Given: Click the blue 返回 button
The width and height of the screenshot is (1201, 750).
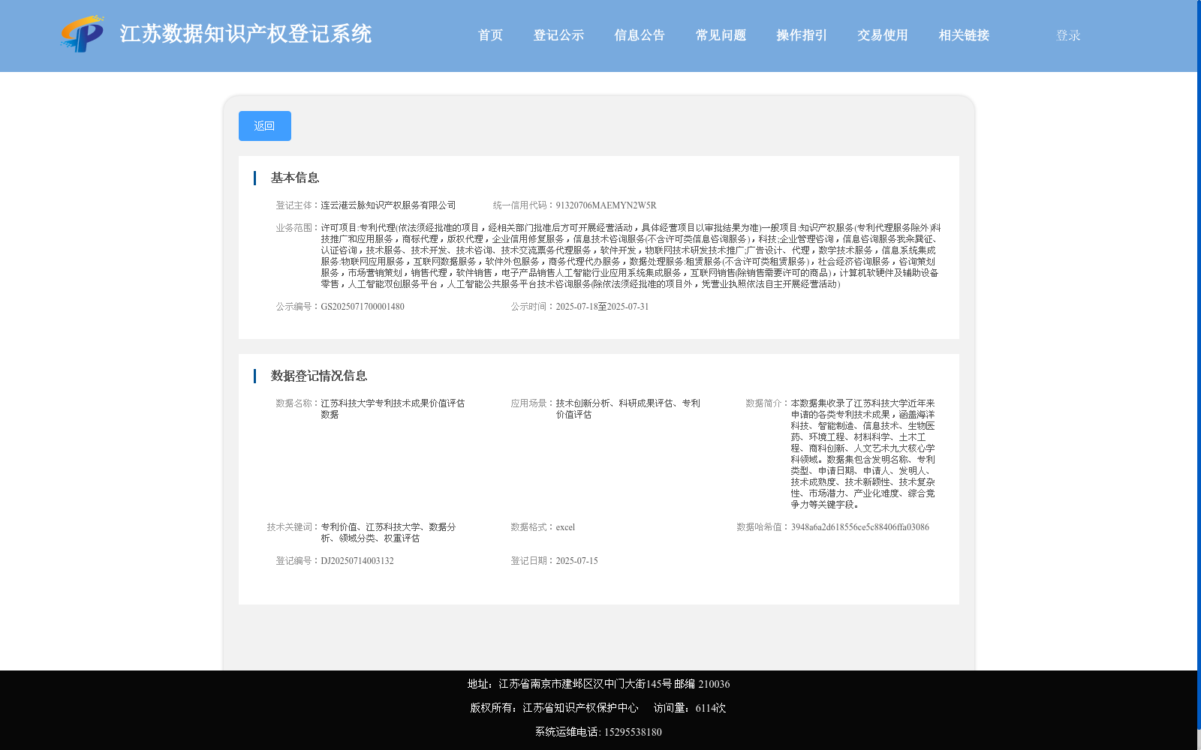Looking at the screenshot, I should [264, 125].
